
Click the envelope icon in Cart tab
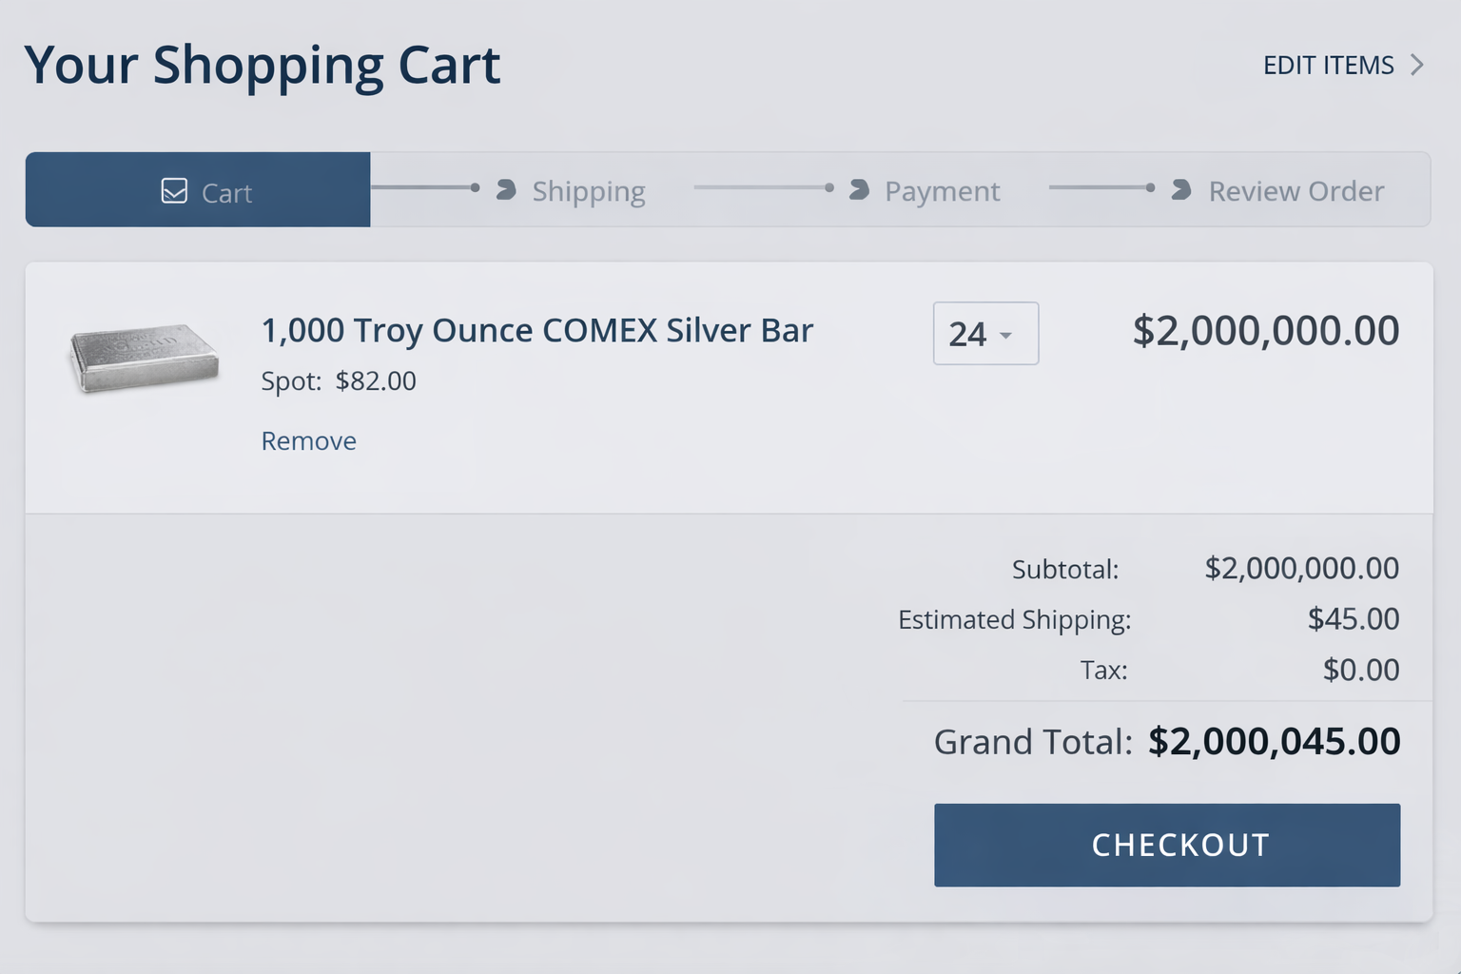(x=174, y=191)
